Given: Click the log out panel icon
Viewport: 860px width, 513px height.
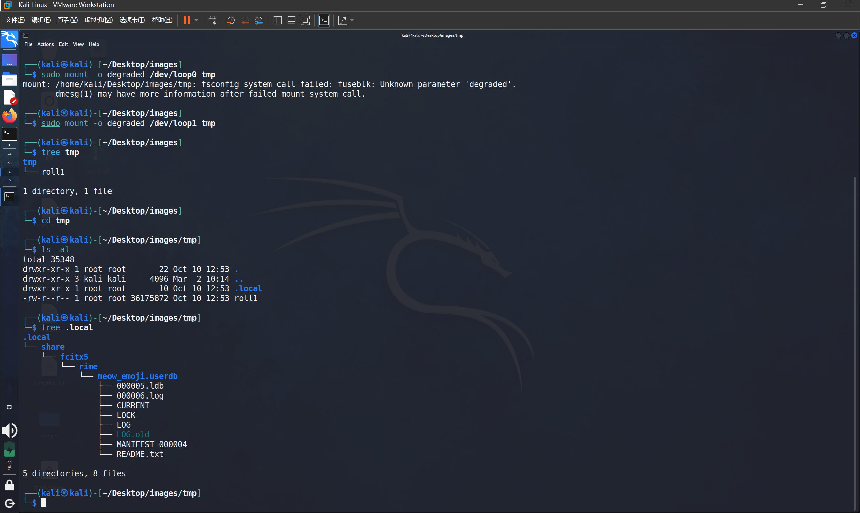Looking at the screenshot, I should 10,503.
